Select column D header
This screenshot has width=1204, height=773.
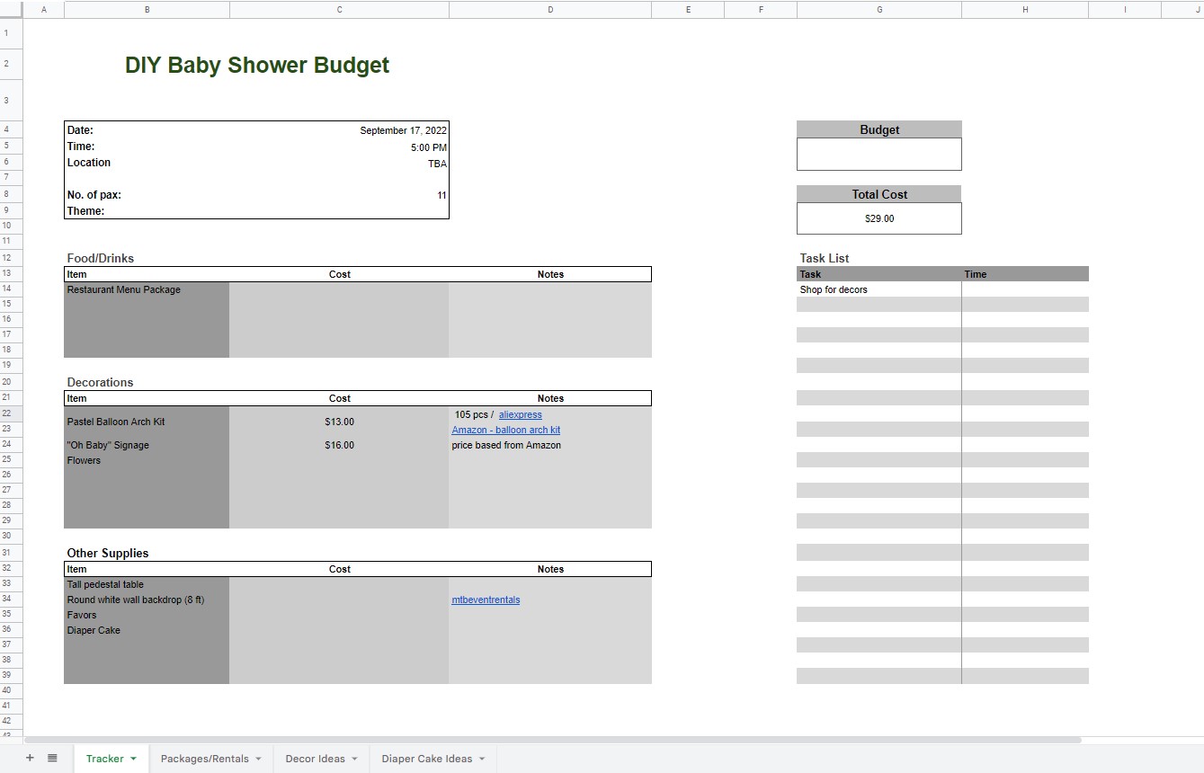(x=550, y=9)
